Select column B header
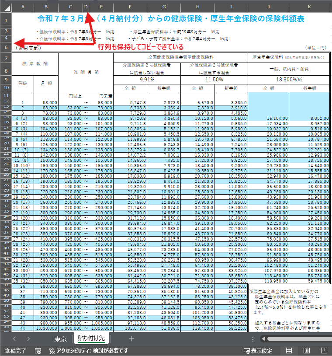 tap(46, 7)
